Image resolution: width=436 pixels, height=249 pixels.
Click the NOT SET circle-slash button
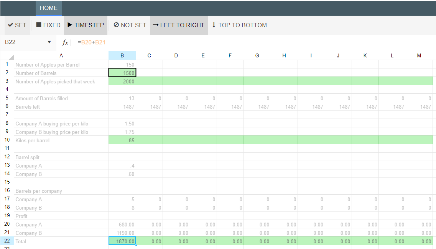point(130,25)
